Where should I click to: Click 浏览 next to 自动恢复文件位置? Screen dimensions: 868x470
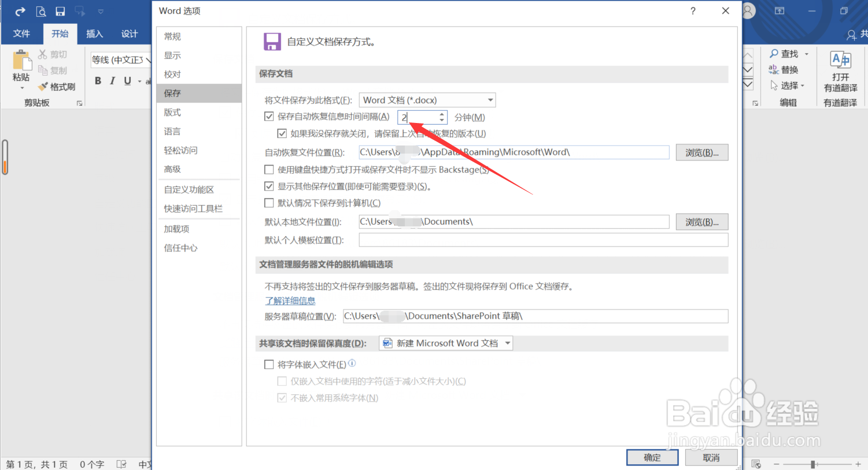click(x=702, y=152)
